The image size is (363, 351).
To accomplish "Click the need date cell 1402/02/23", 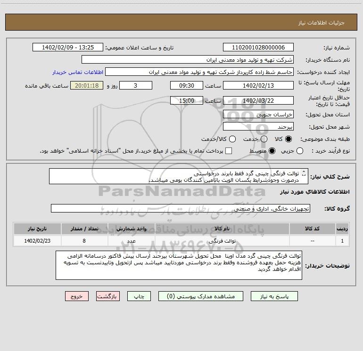I will (x=37, y=241).
